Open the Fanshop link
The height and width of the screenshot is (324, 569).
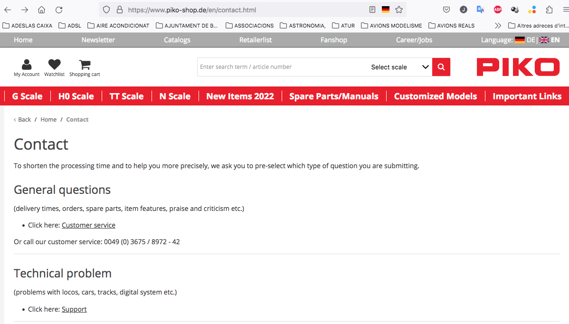pos(334,40)
